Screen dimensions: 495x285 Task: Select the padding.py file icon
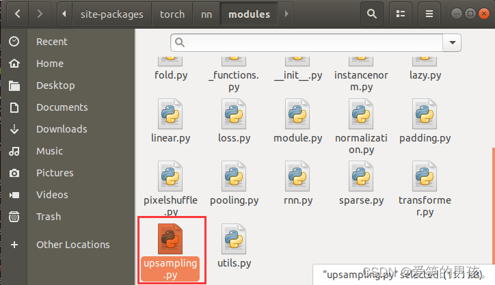click(425, 114)
